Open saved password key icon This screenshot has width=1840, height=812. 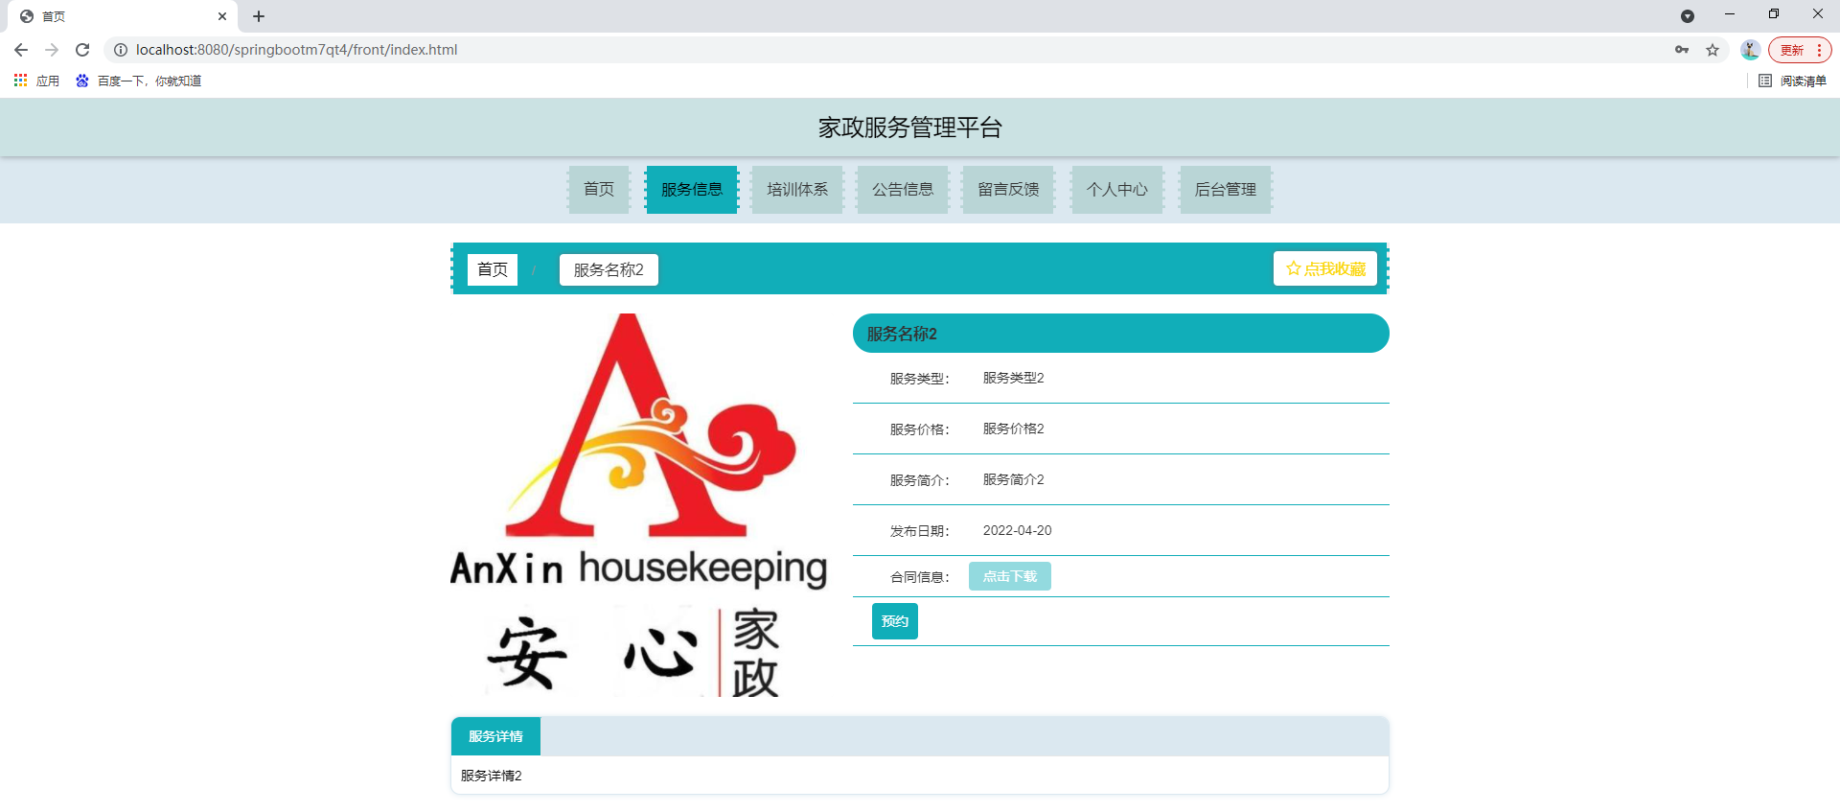tap(1682, 50)
